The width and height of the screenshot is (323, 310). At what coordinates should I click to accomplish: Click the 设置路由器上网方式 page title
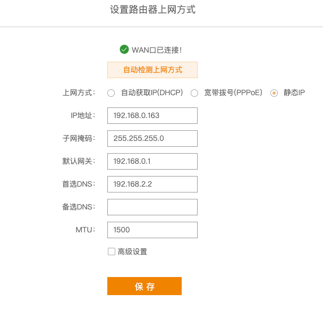coord(152,10)
